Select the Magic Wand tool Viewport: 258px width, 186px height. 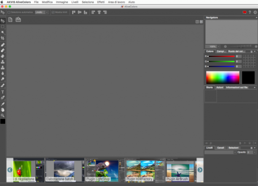click(x=3, y=32)
